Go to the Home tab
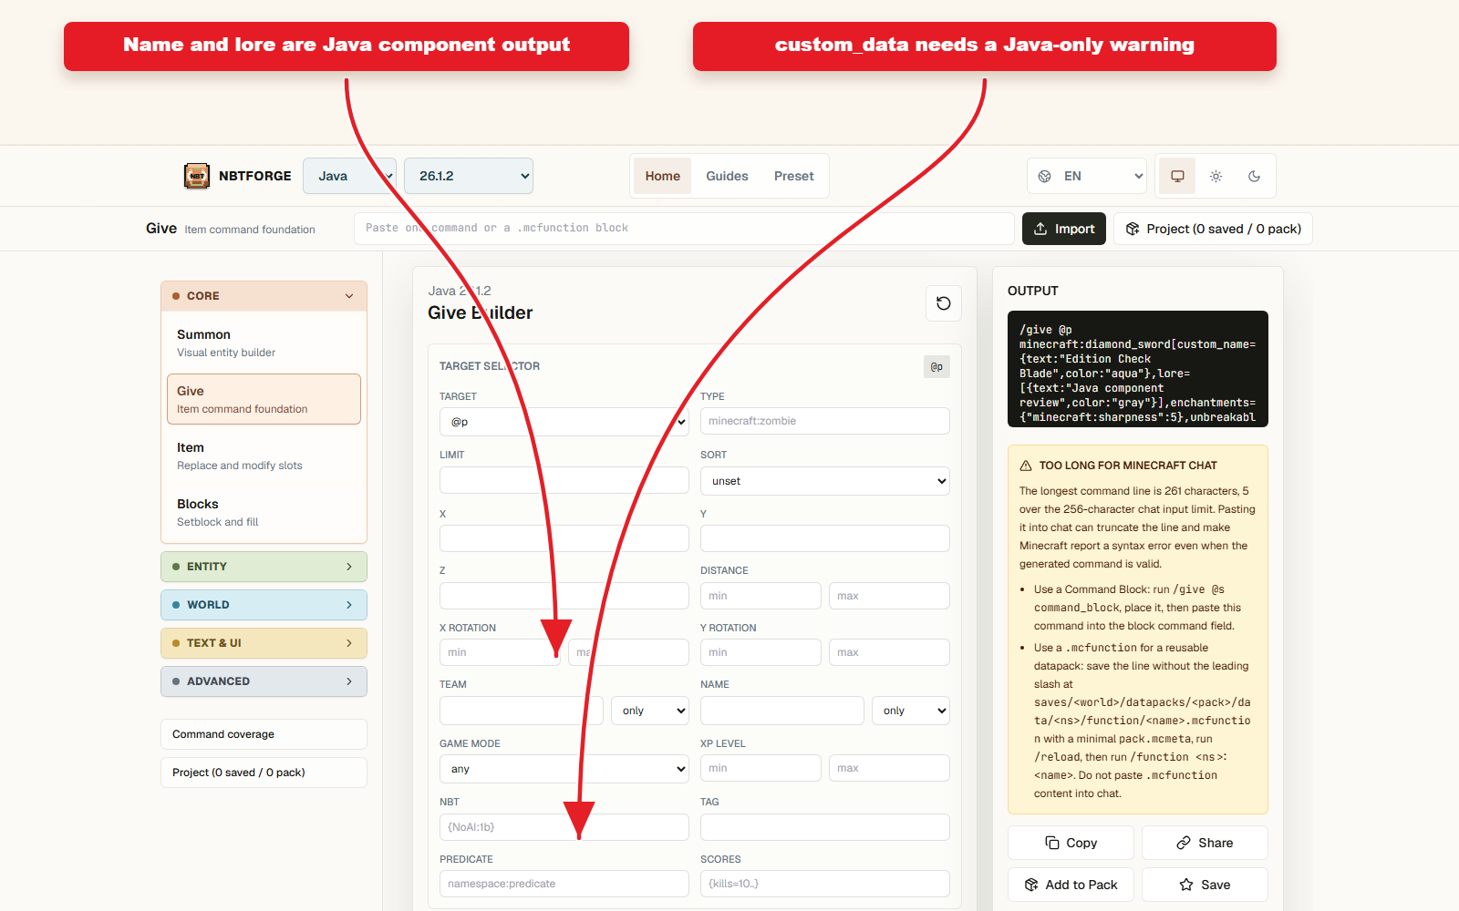 pyautogui.click(x=663, y=176)
